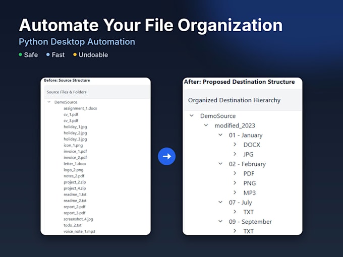Image resolution: width=343 pixels, height=257 pixels.
Task: Select assignment_1.docx in the source list
Action: coord(80,108)
